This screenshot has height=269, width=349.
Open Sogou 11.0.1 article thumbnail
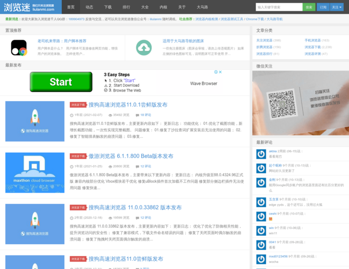[x=35, y=121]
